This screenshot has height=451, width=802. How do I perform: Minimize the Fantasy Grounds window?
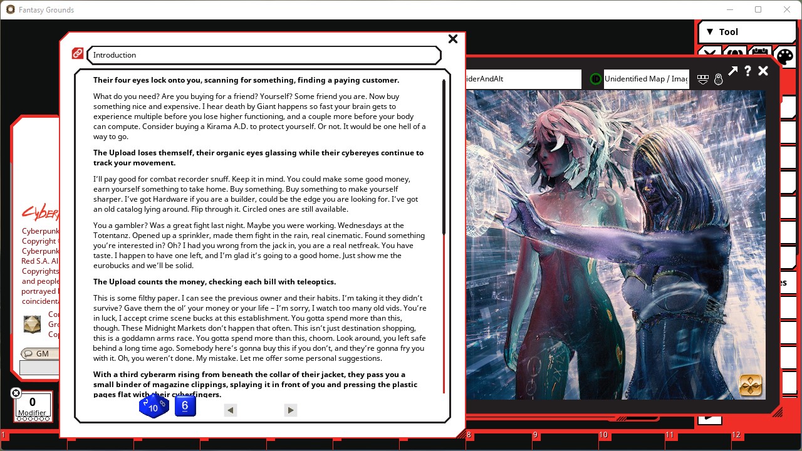tap(730, 9)
